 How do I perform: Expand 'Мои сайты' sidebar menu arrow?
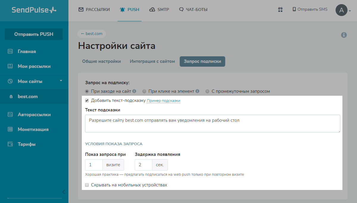coord(61,81)
